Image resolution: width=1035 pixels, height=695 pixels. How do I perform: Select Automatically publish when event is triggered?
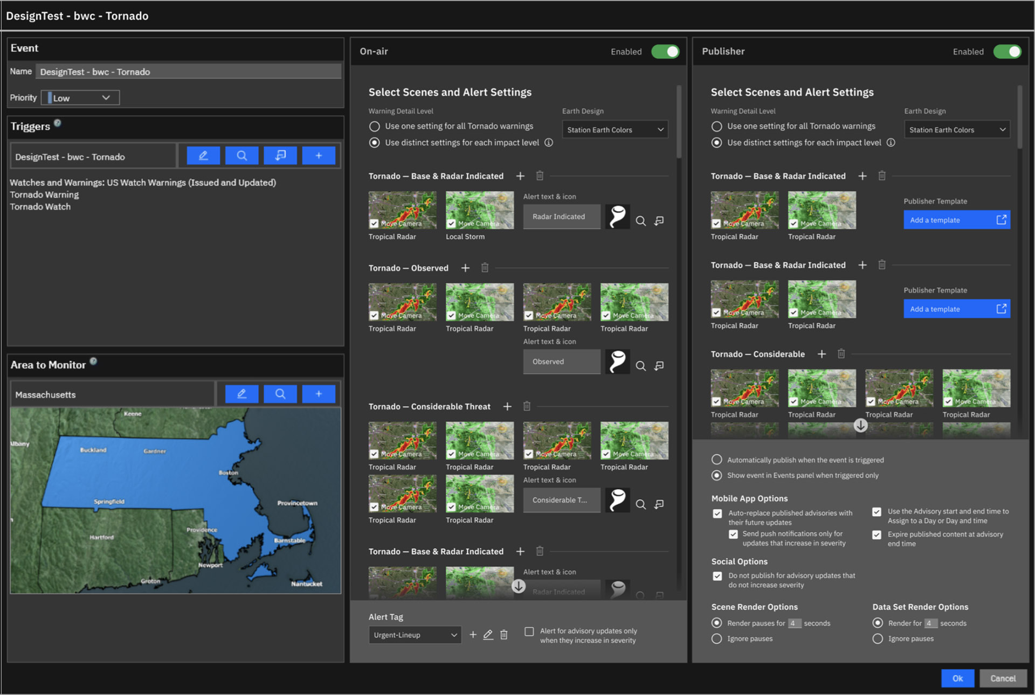coord(716,460)
